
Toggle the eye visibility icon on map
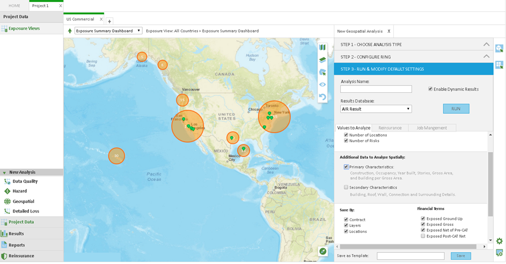click(322, 84)
